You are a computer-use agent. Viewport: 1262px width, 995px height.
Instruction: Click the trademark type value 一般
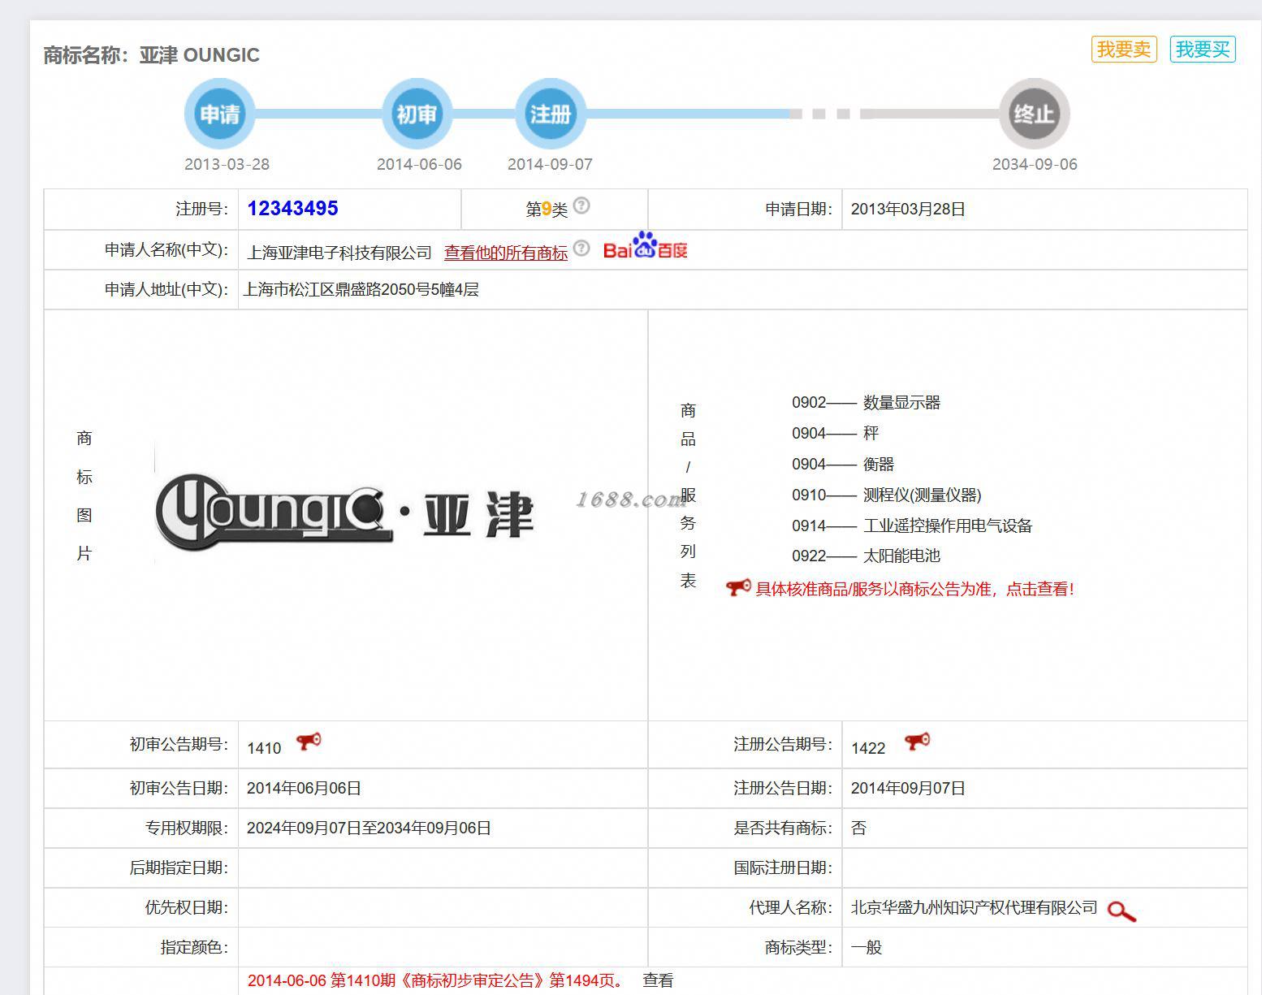point(866,947)
